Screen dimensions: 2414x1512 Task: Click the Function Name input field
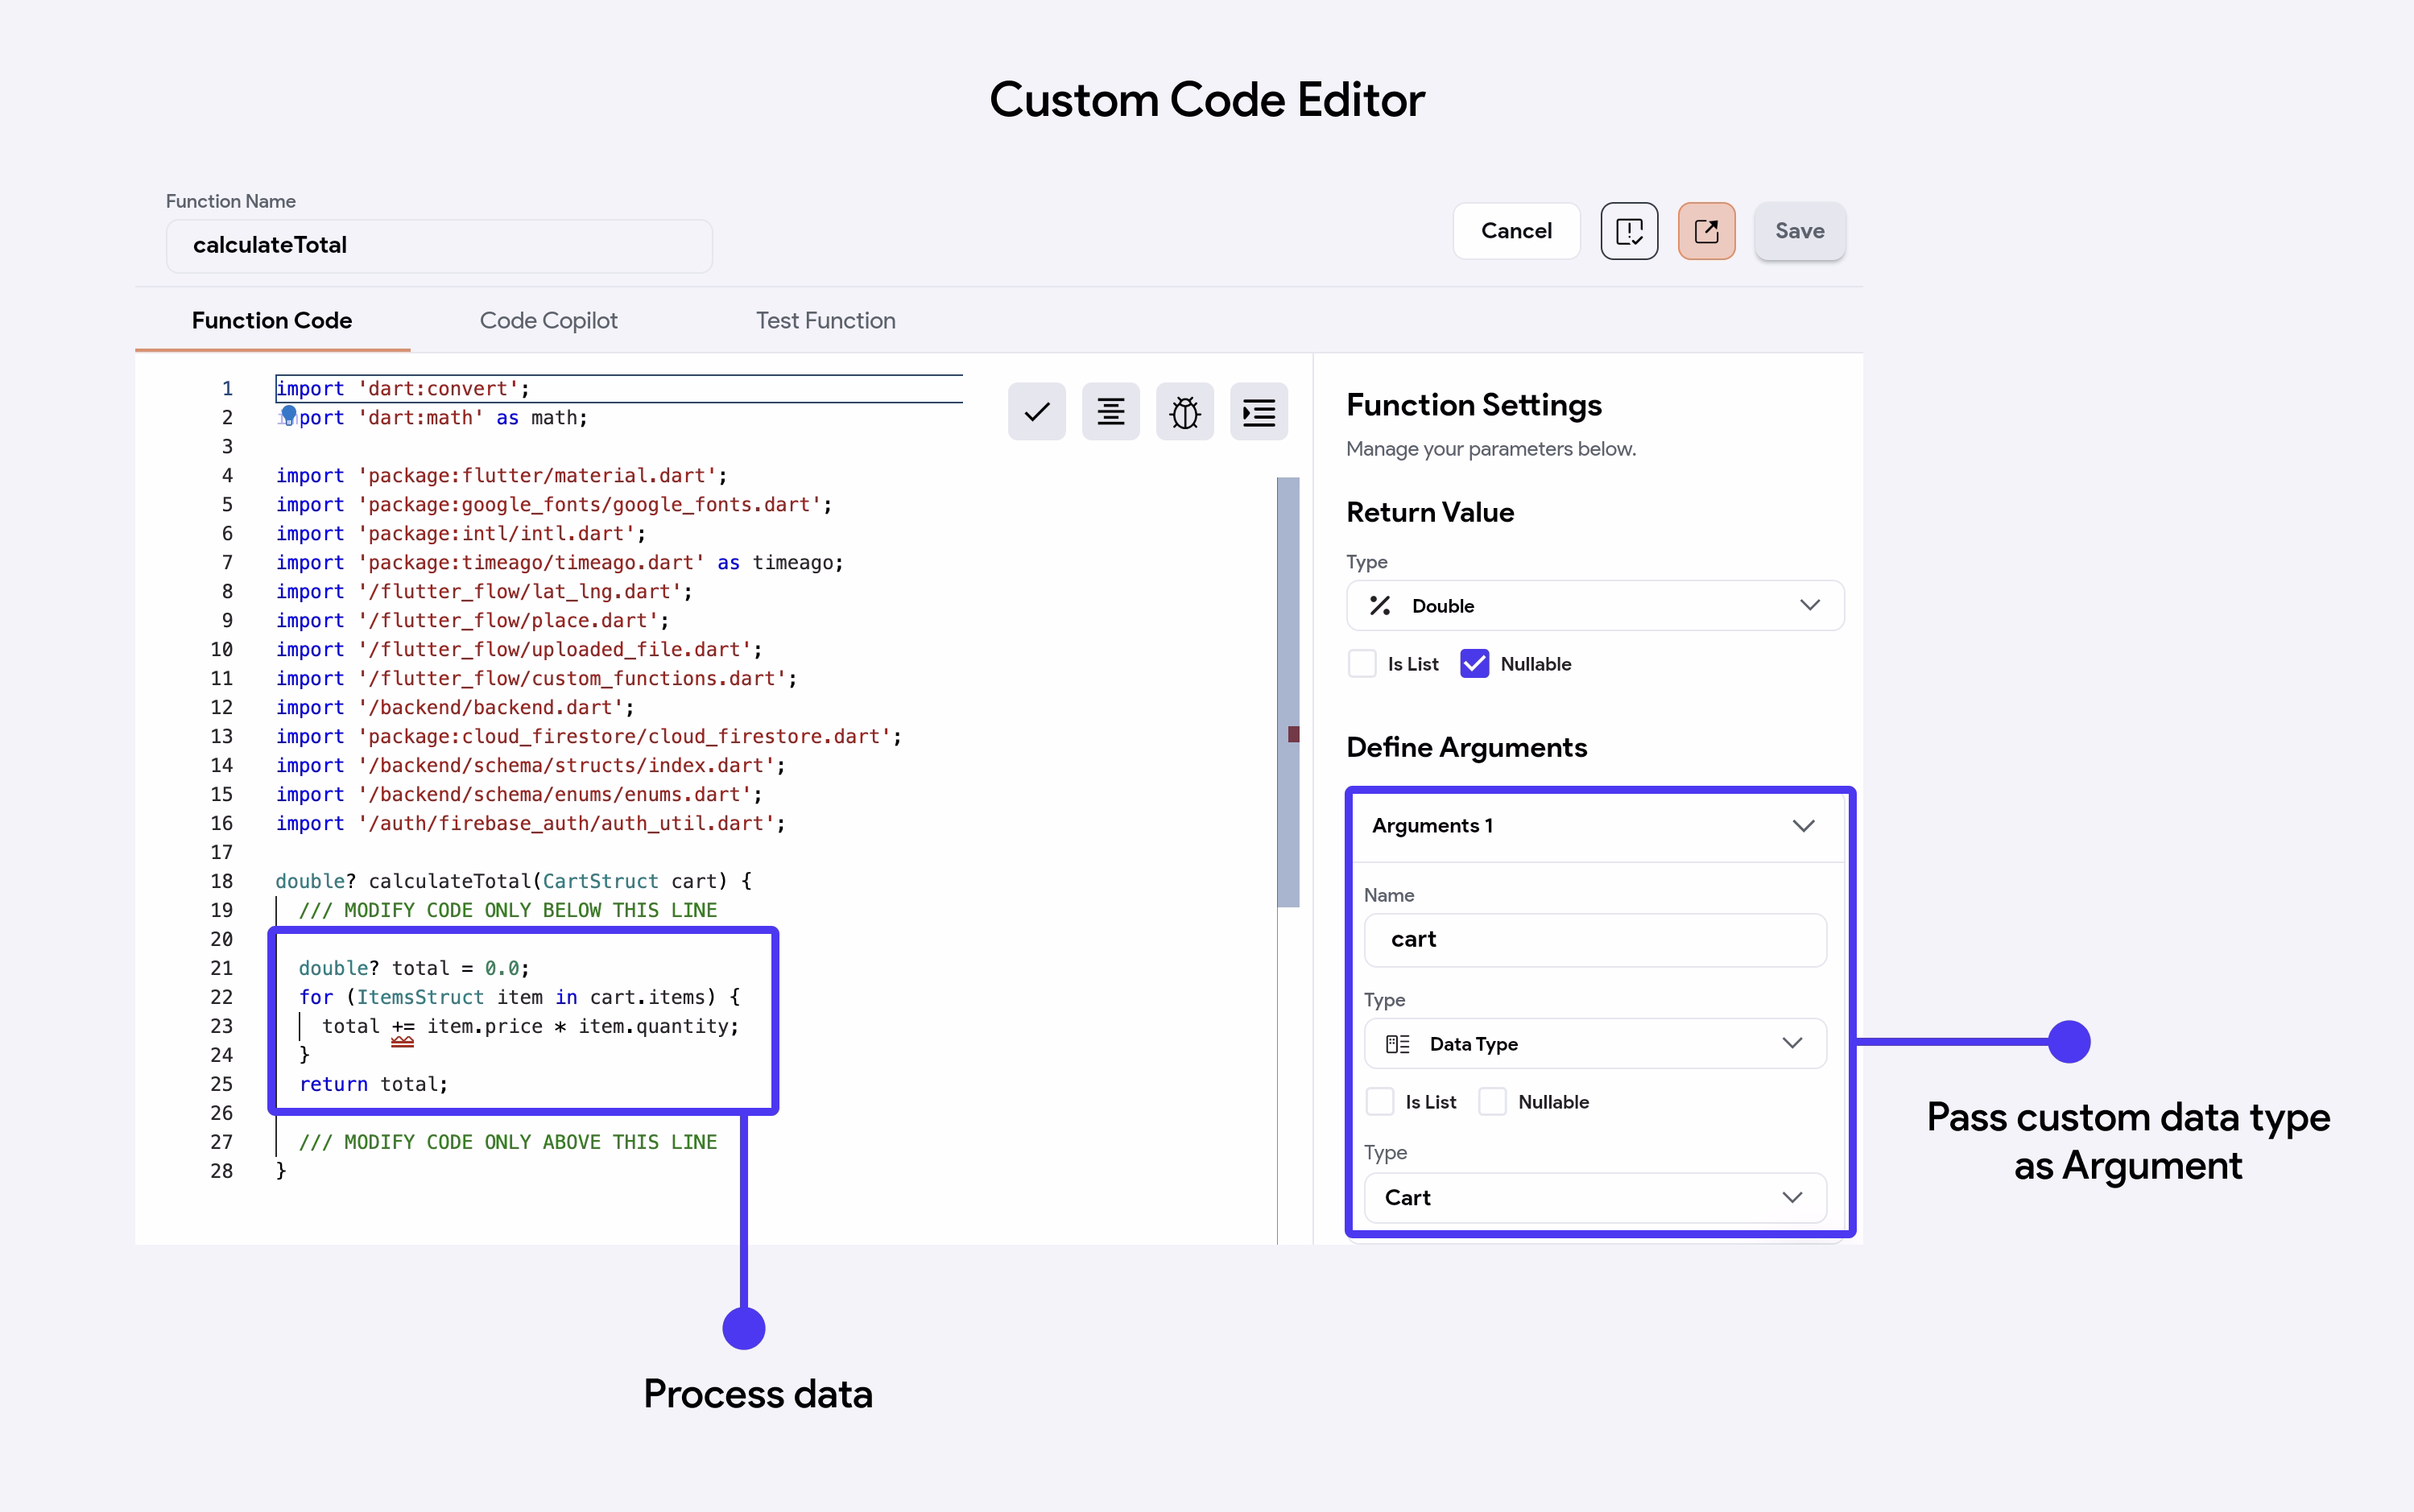pyautogui.click(x=439, y=246)
